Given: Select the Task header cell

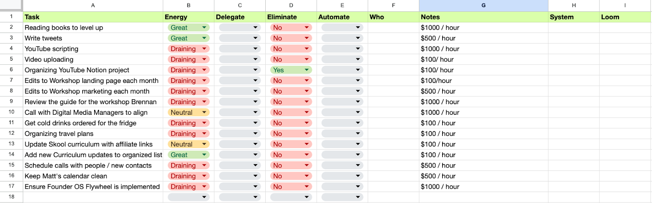Looking at the screenshot, I should [93, 17].
